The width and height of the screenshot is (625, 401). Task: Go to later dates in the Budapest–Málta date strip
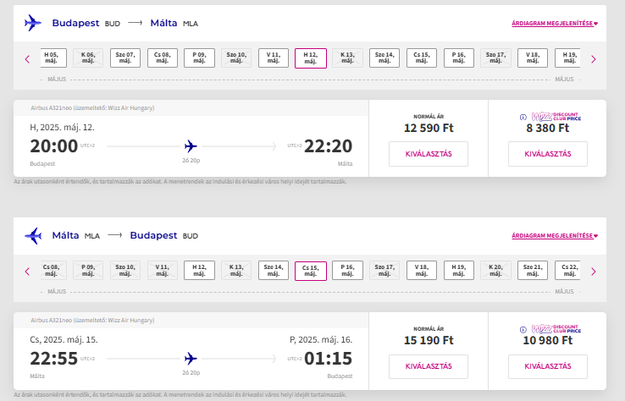[x=594, y=59]
